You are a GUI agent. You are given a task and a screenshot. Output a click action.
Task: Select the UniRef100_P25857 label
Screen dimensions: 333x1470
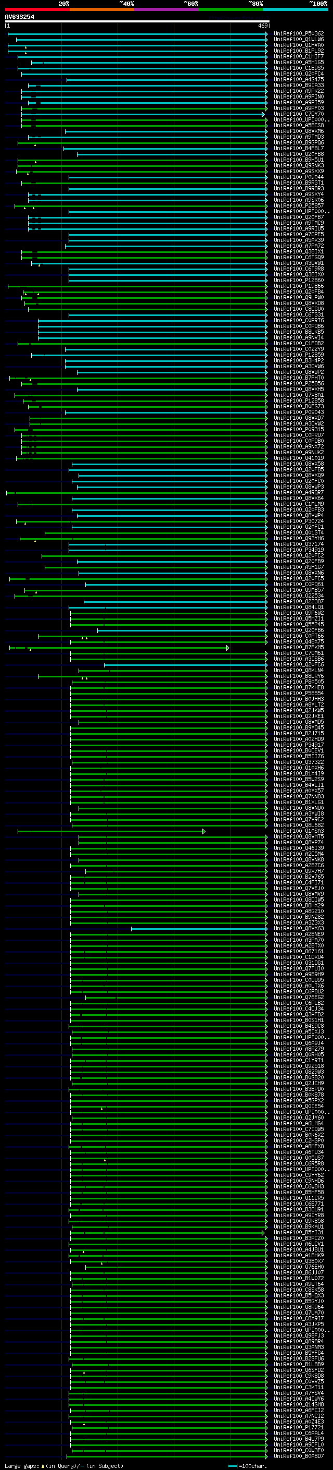(x=299, y=205)
